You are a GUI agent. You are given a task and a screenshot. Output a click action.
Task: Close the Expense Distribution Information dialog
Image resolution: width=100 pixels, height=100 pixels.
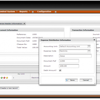pos(94,40)
